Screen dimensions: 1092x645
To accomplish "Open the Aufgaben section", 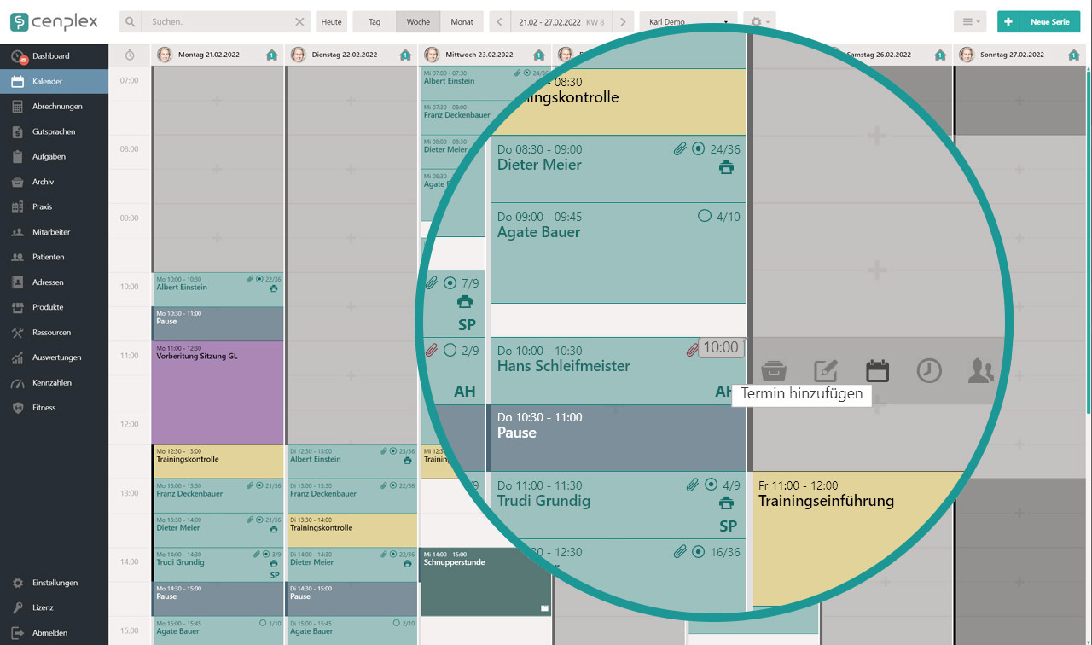I will (55, 157).
